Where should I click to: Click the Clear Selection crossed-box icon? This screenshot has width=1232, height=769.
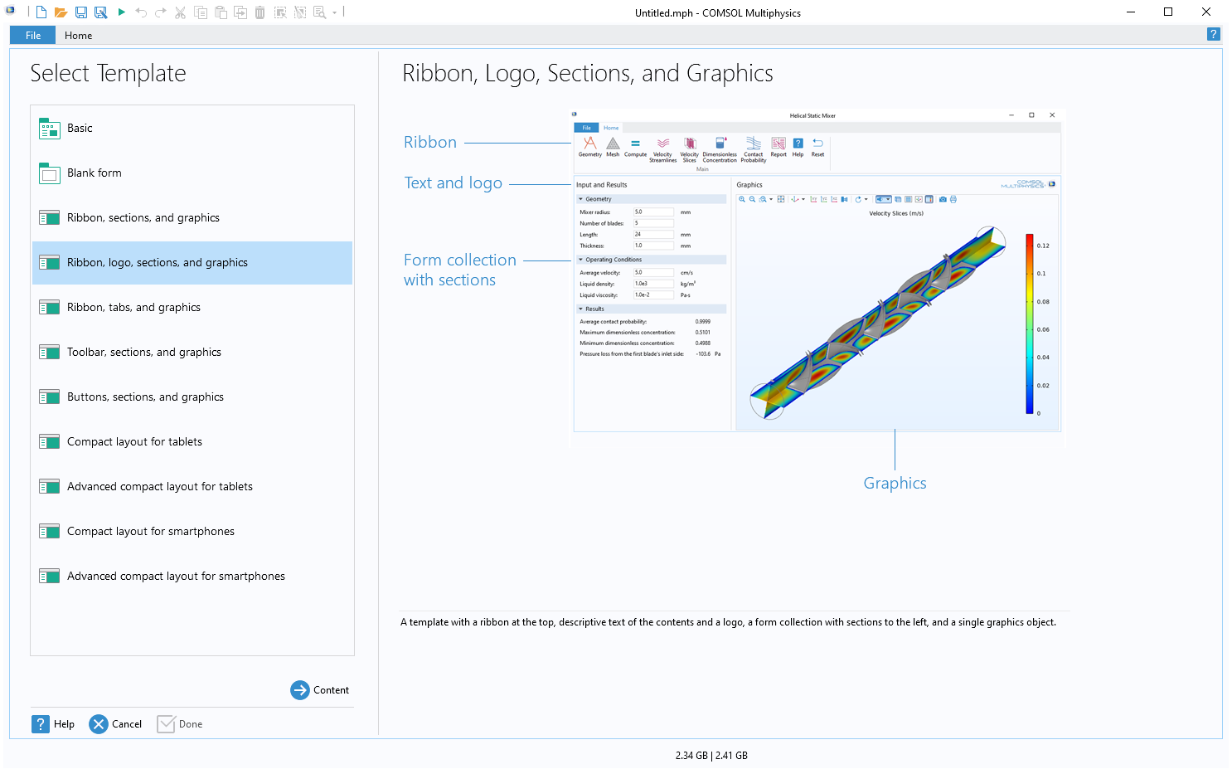tap(300, 12)
